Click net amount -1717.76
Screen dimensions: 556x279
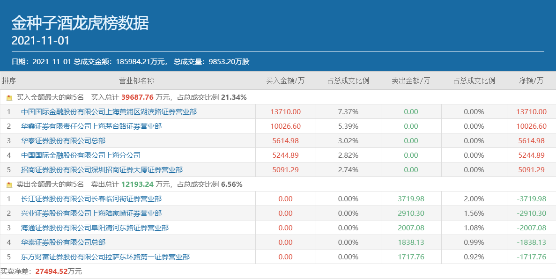click(531, 257)
